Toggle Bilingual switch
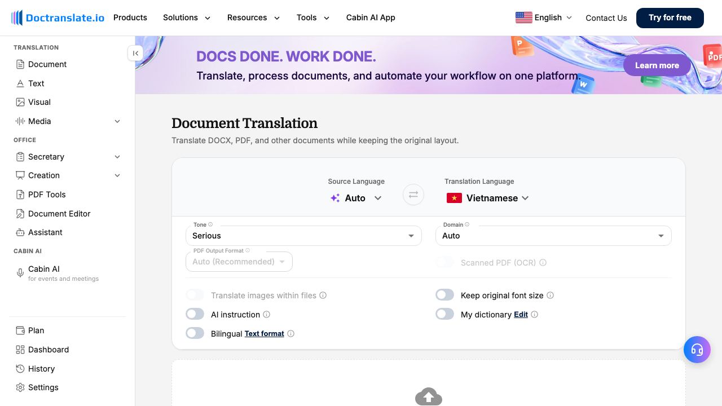 tap(195, 333)
